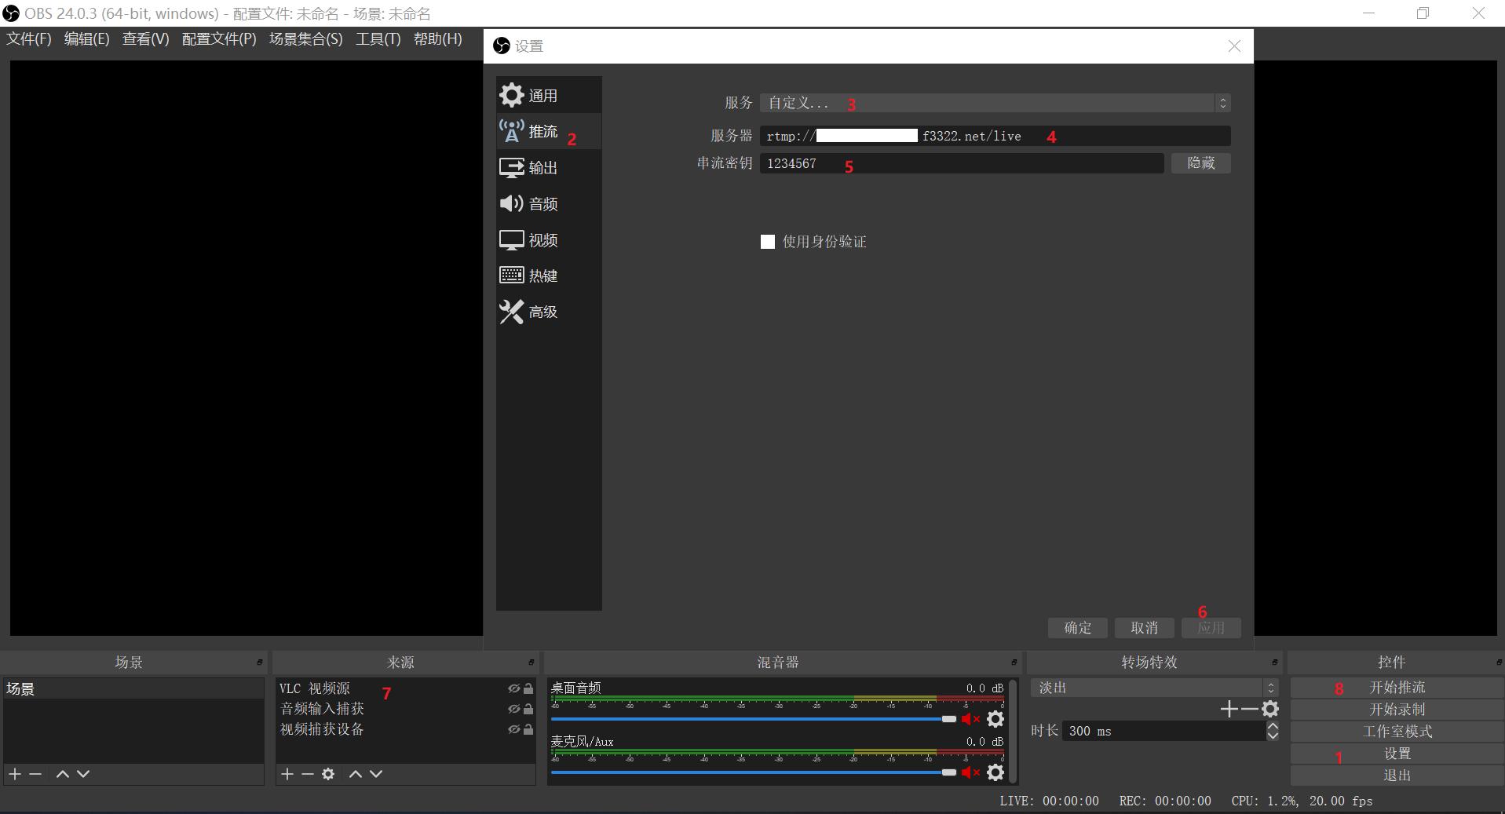
Task: Open the 音频 audio settings section
Action: (542, 204)
